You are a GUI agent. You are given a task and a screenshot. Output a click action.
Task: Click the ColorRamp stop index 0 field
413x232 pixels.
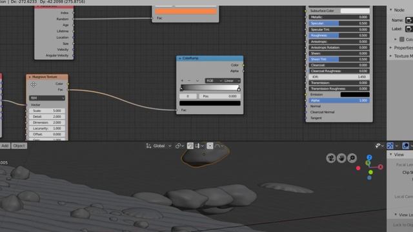pos(188,96)
